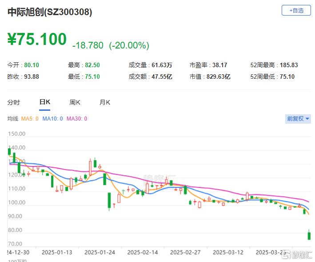Screen dimensions: 315x262
Task: Click the 52周最高 value 185.83
Action: coord(289,65)
